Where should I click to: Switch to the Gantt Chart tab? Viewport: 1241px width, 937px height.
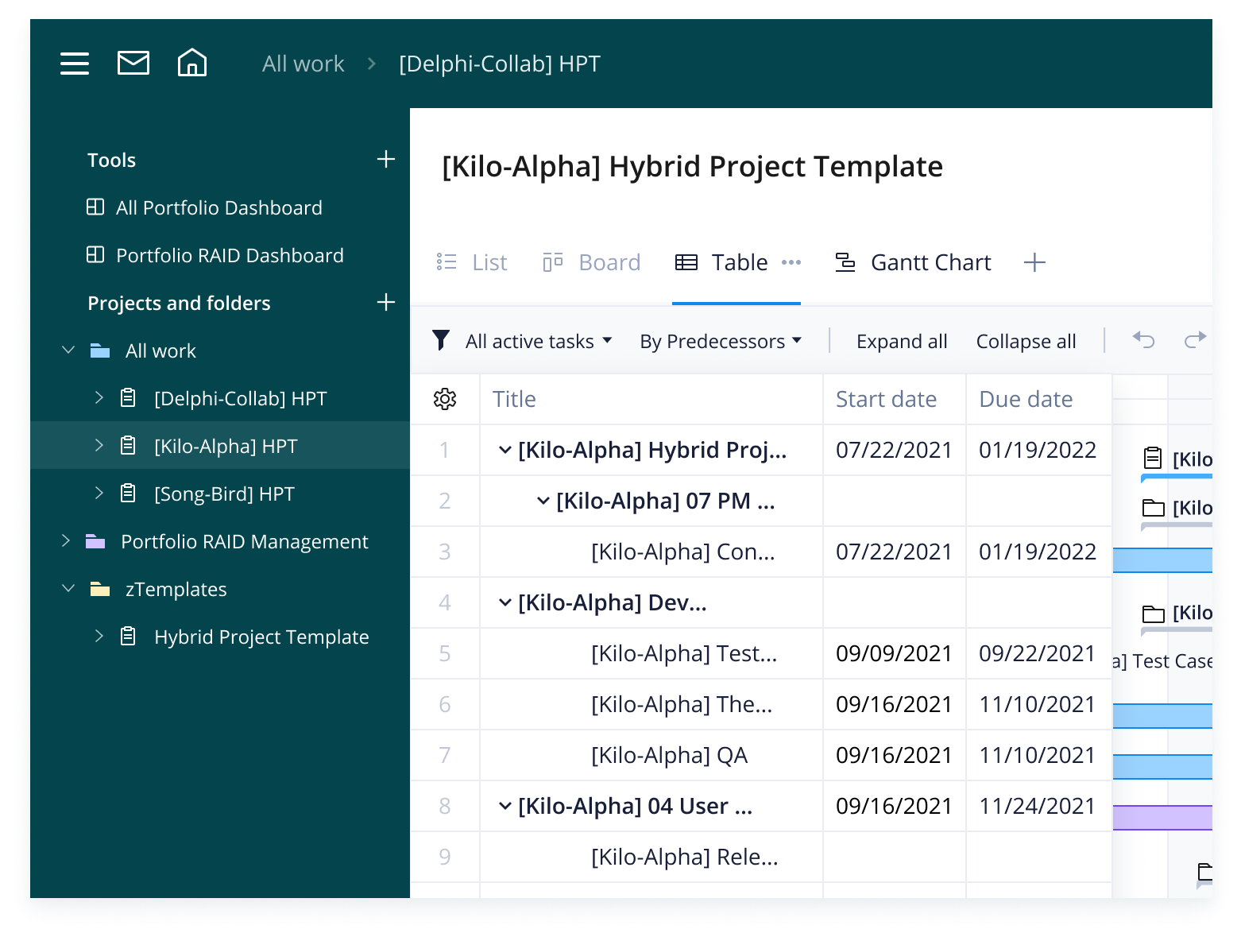point(913,262)
